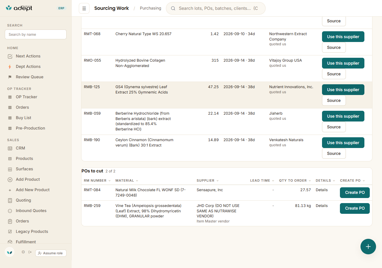Open RM Number column filter dropdown

[x=110, y=181]
